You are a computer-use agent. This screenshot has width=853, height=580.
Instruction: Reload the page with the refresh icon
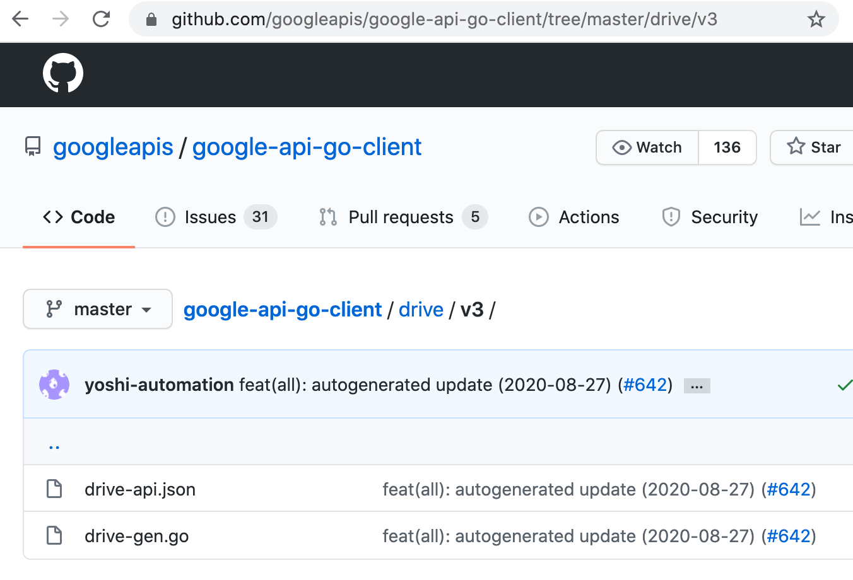(x=101, y=19)
